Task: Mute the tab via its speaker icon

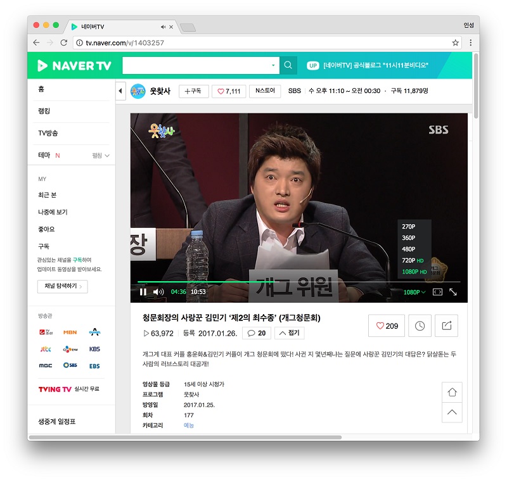Action: [163, 27]
